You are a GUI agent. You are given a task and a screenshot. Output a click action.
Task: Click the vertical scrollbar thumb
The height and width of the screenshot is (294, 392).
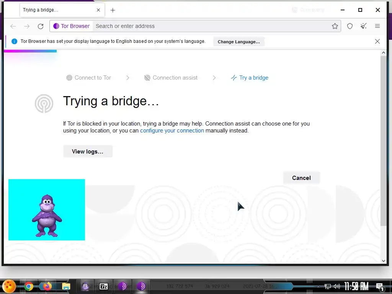pyautogui.click(x=384, y=141)
